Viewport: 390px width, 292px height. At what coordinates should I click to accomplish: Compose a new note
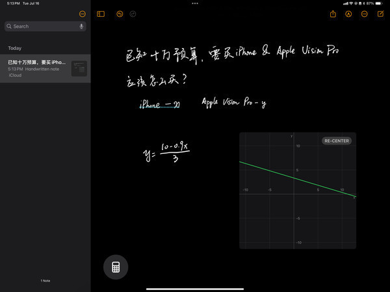380,14
